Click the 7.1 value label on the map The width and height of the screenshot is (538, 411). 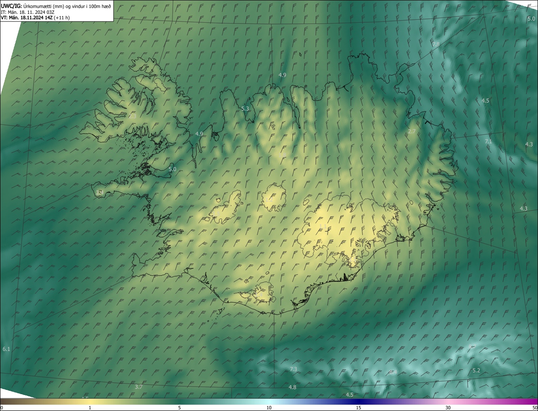pos(488,141)
